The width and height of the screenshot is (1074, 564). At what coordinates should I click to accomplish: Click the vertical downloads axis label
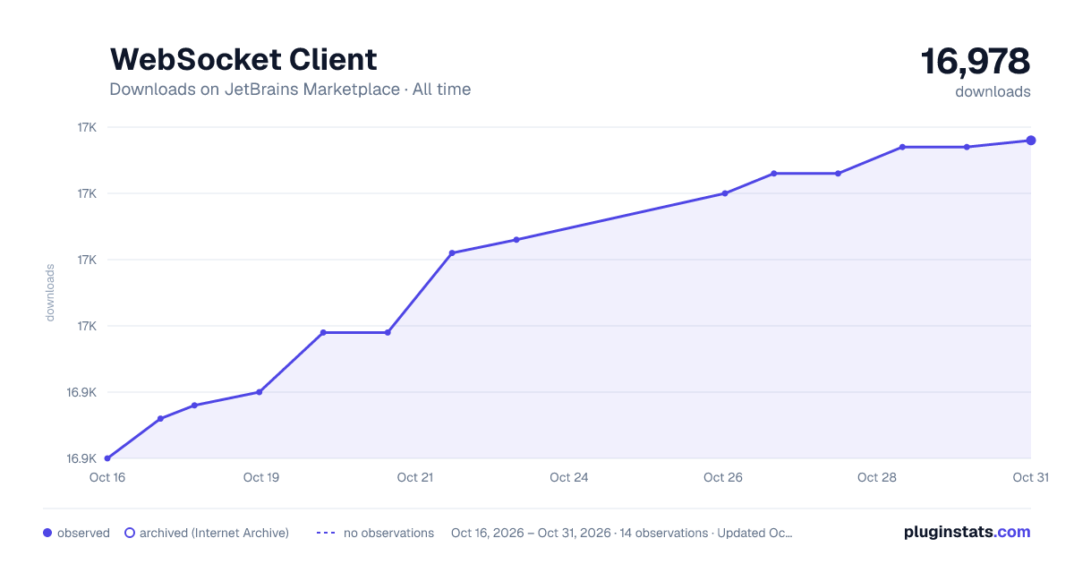click(50, 292)
